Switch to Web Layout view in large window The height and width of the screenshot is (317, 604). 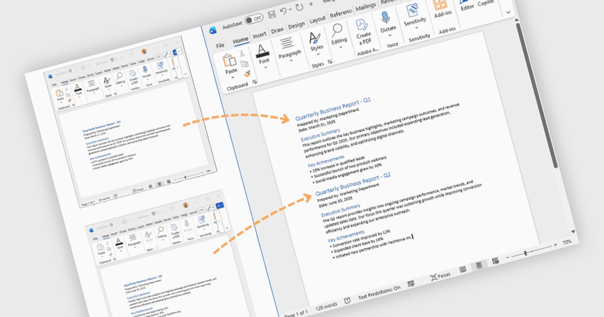[495, 262]
